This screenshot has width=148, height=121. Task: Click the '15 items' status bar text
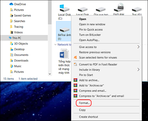pos(9,79)
